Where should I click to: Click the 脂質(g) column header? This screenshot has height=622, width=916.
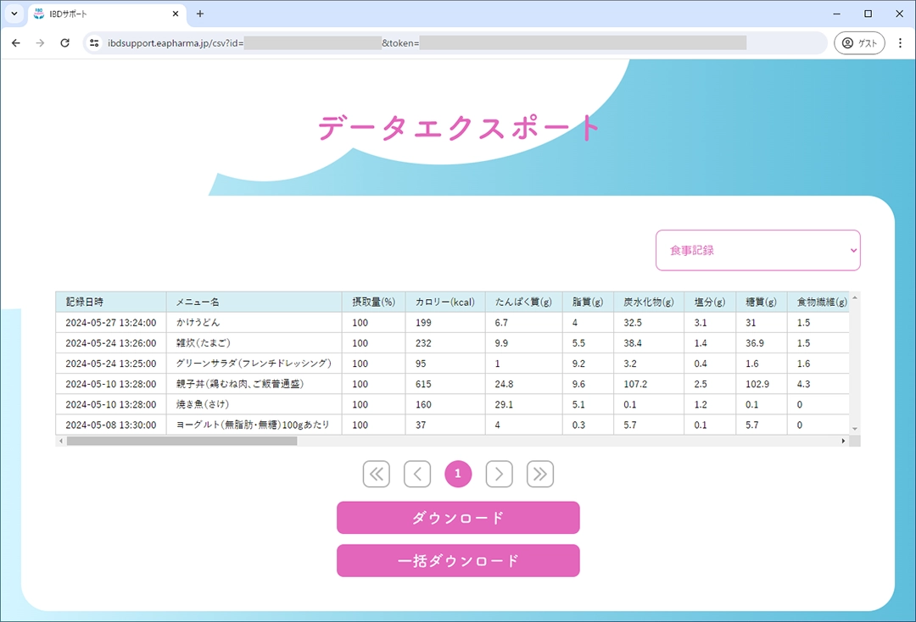click(x=588, y=302)
